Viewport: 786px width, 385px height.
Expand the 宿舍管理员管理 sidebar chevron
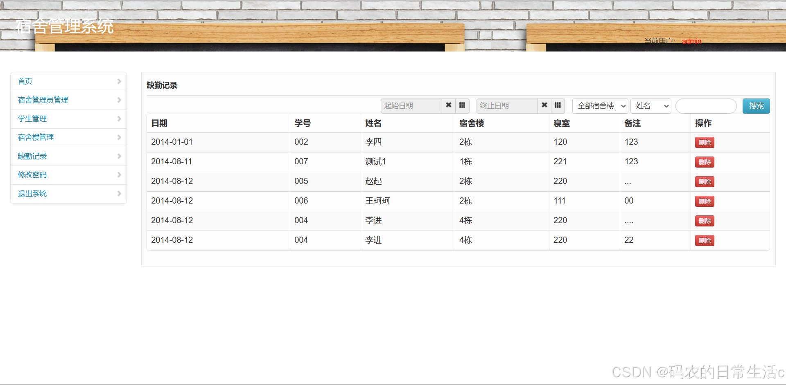point(119,100)
